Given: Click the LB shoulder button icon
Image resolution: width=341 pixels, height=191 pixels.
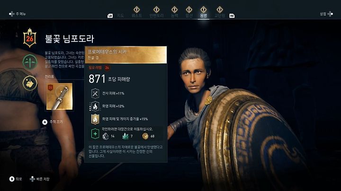Looking at the screenshot, I should (x=110, y=16).
